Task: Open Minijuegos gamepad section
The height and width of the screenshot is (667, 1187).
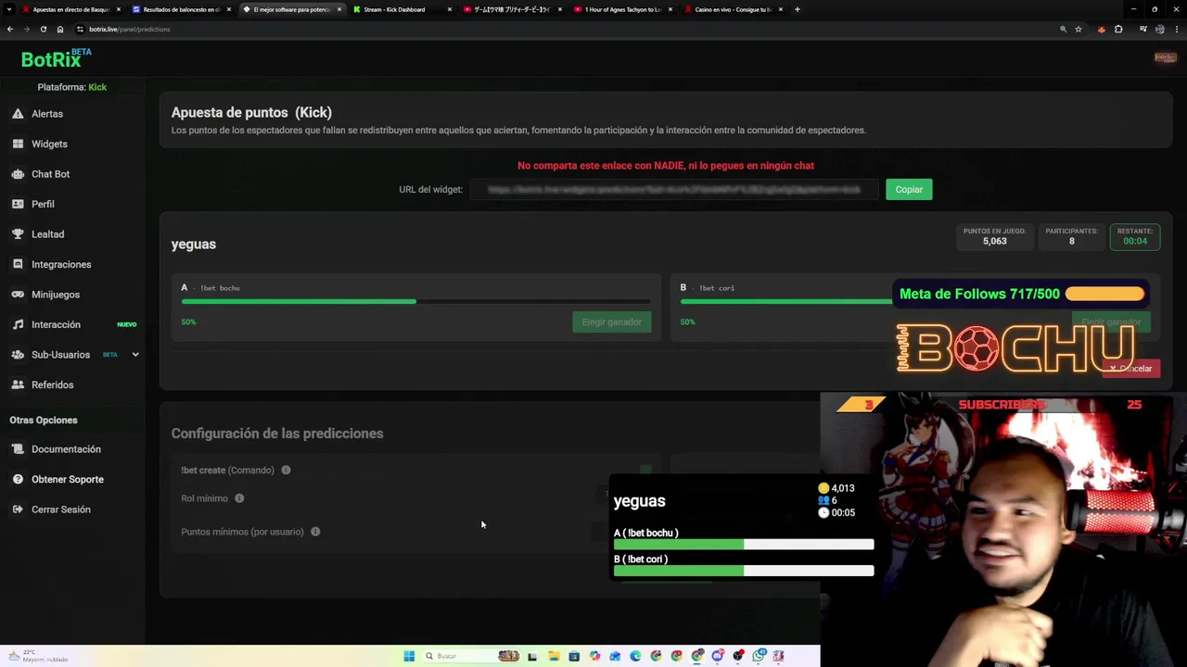Action: [x=55, y=295]
